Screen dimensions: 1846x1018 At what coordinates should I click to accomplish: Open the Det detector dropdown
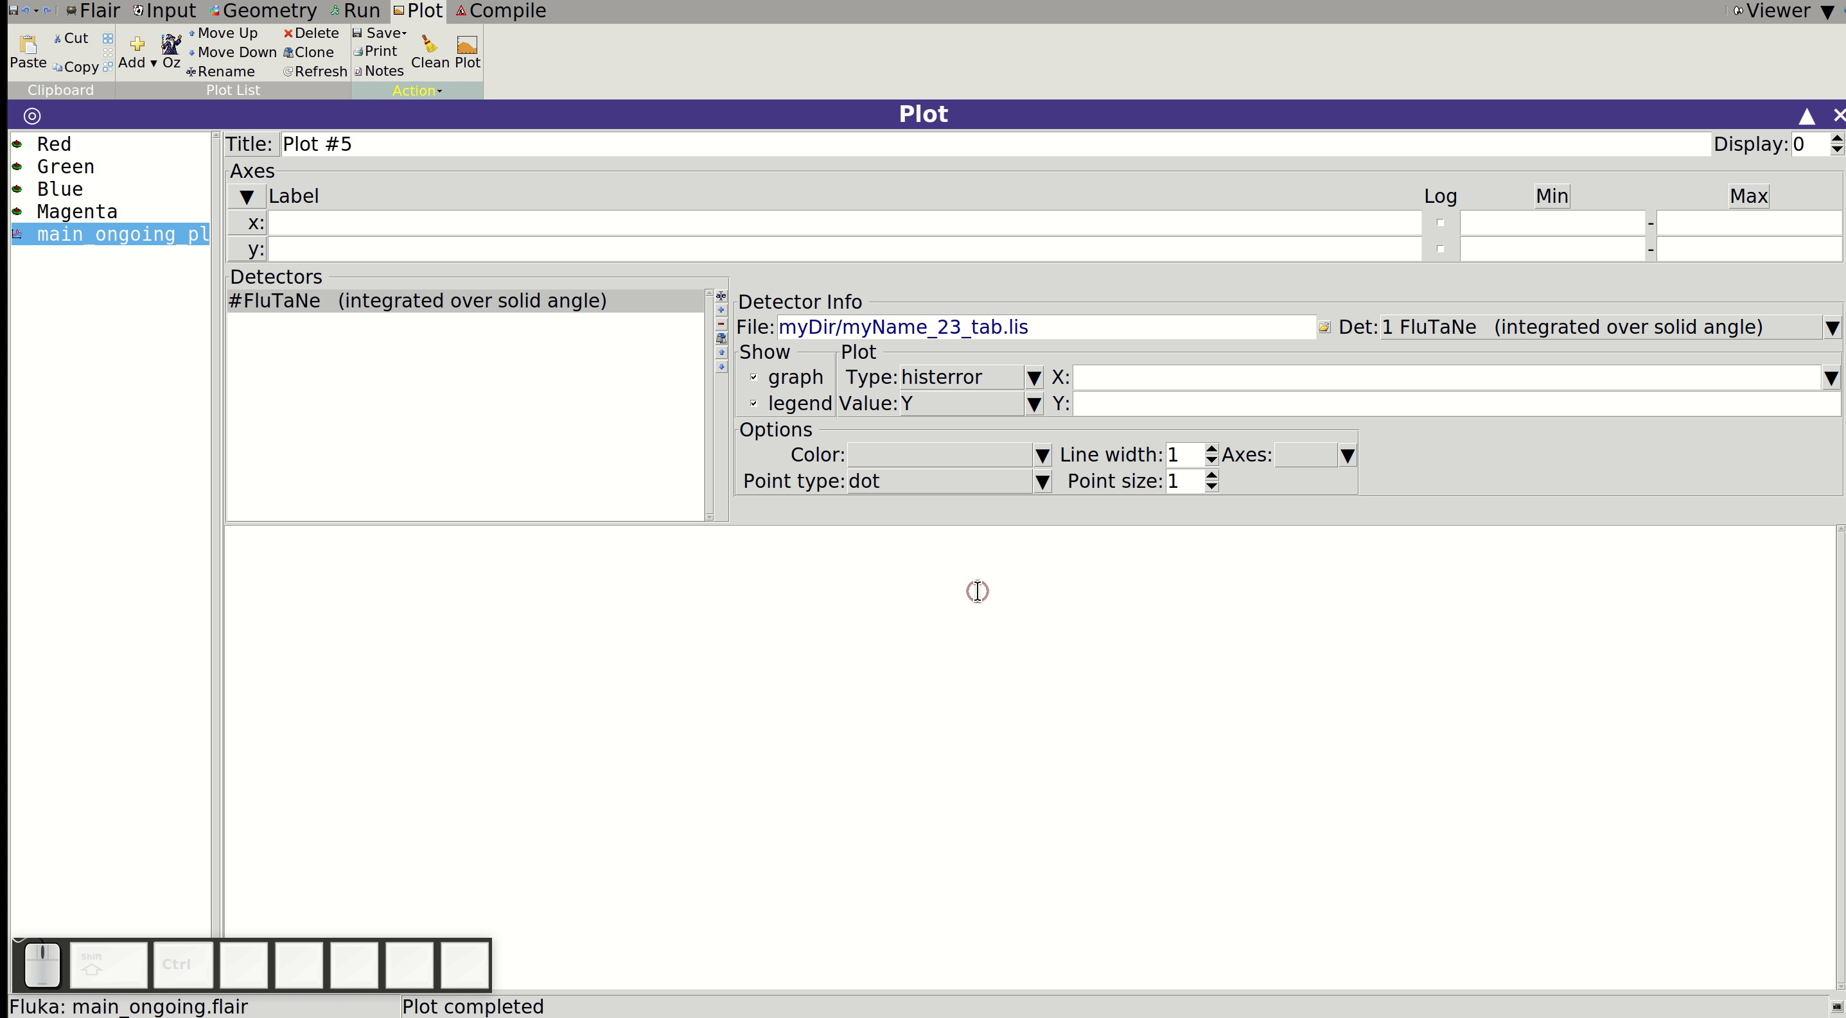point(1833,327)
